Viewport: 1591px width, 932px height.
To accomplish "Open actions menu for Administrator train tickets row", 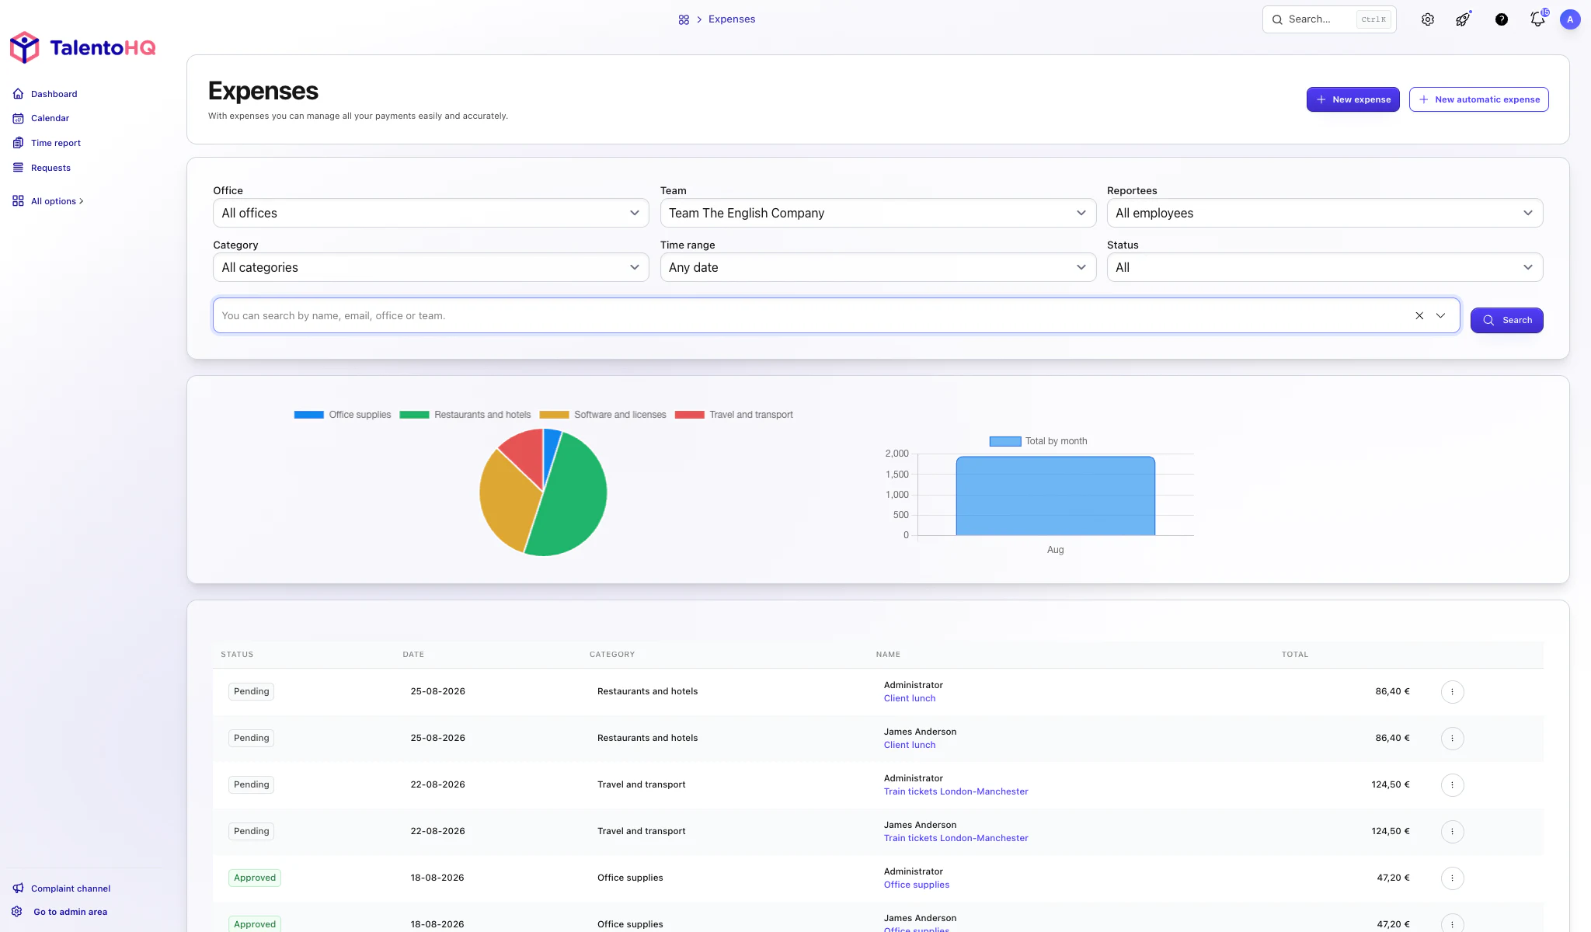I will click(x=1452, y=784).
